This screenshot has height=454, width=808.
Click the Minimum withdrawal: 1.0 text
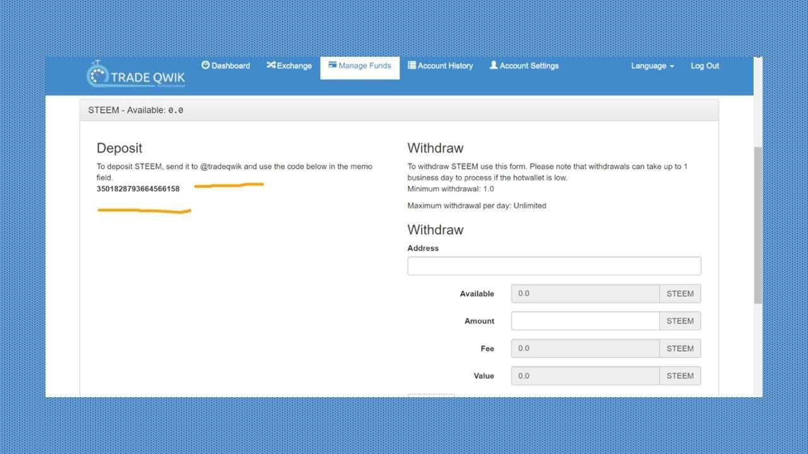[x=451, y=189]
